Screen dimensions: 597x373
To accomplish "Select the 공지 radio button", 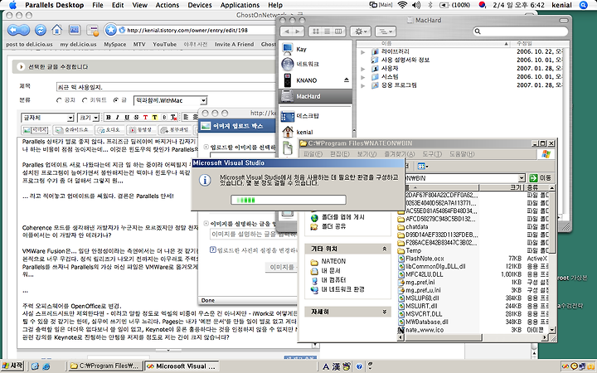I will click(59, 100).
